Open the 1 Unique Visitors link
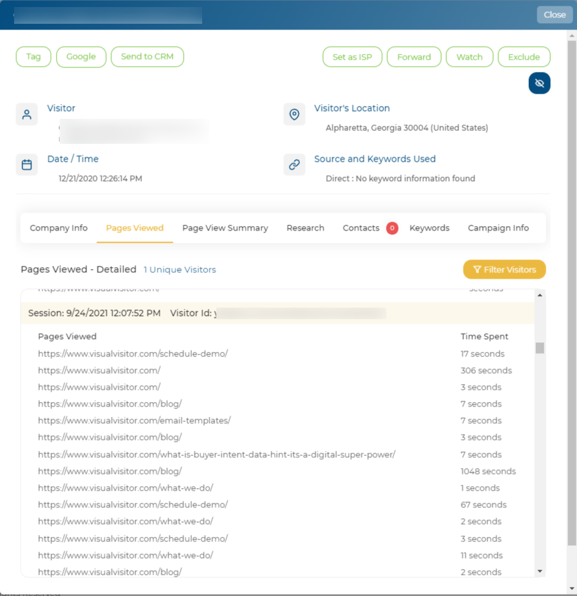577x596 pixels. click(180, 270)
